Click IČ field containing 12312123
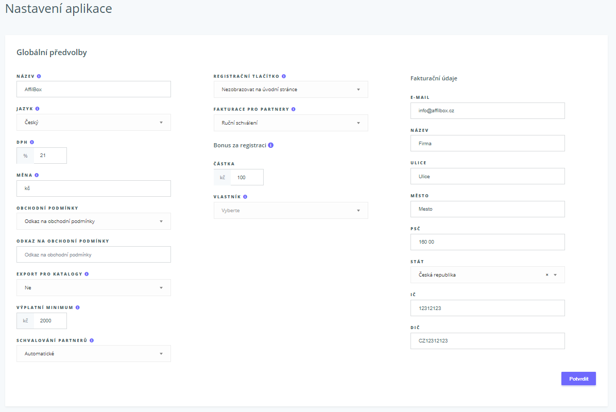Image resolution: width=616 pixels, height=412 pixels. click(x=488, y=308)
